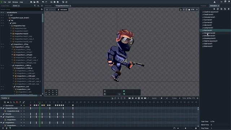The height and width of the screenshot is (130, 231).
Task: Switch to the DragonBones project document tab
Action: [62, 6]
